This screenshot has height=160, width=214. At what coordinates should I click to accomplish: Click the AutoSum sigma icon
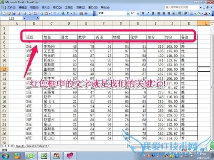coord(68,13)
